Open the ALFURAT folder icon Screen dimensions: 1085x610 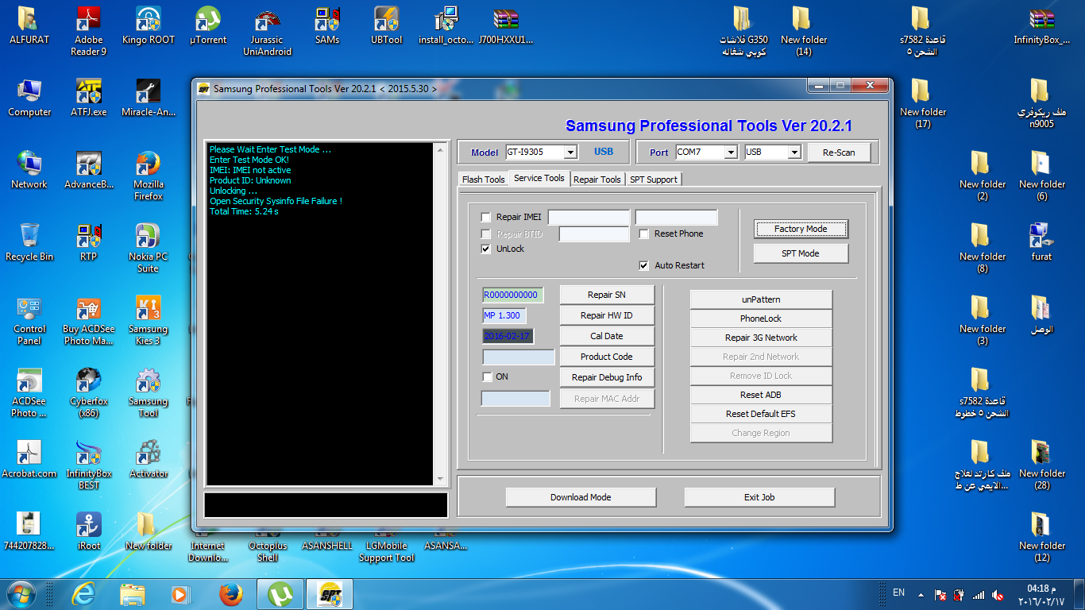pyautogui.click(x=29, y=25)
